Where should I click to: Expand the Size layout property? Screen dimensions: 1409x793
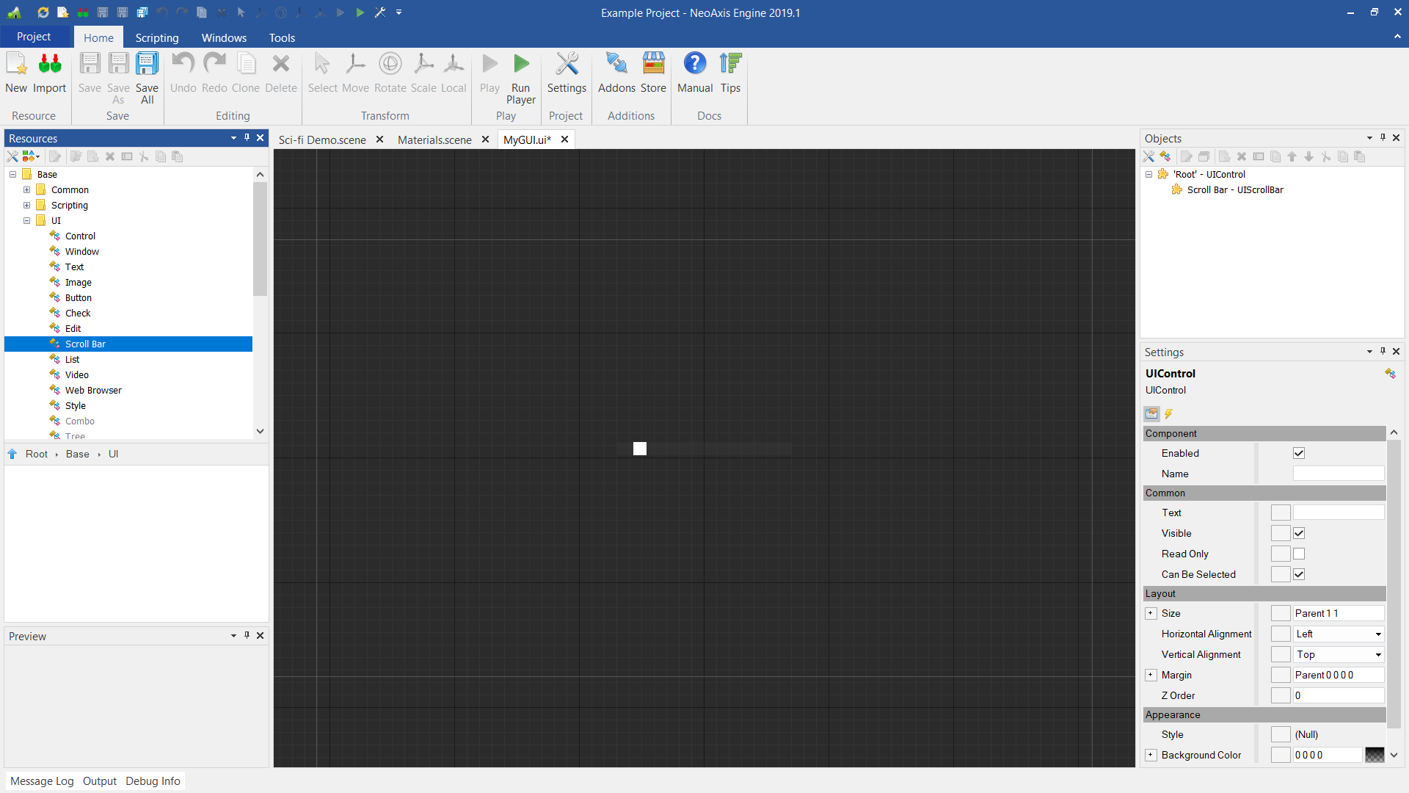(1151, 613)
